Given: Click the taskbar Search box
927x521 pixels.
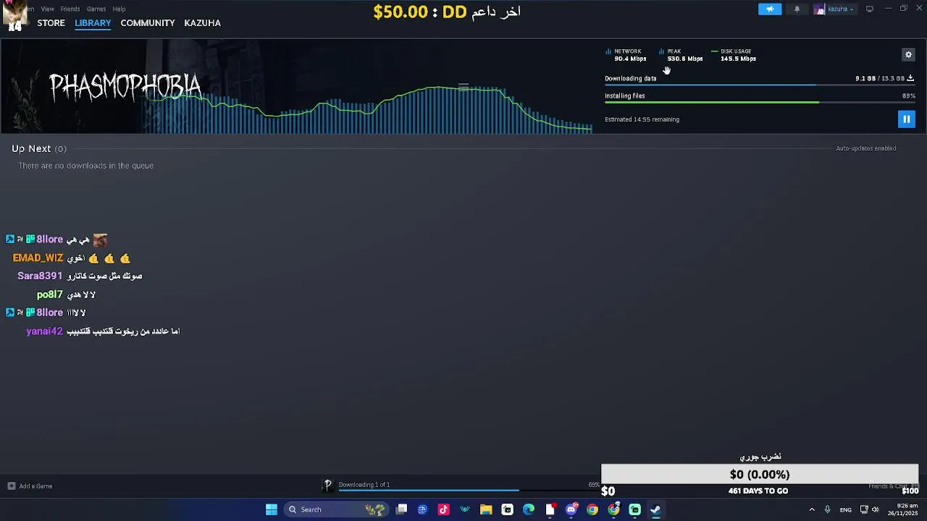Looking at the screenshot, I should click(337, 509).
